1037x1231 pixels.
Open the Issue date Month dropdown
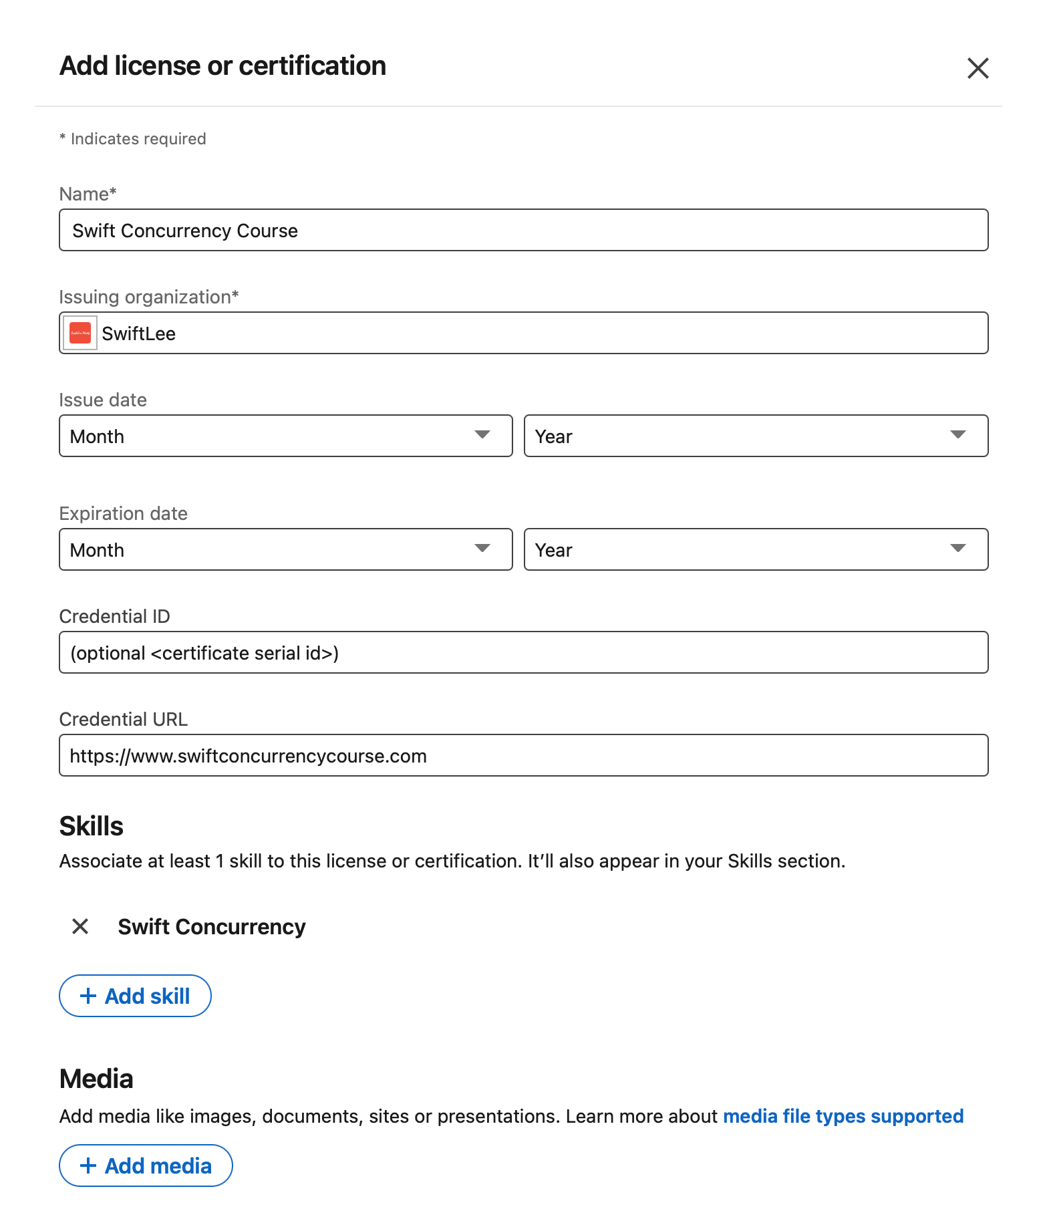(x=285, y=436)
